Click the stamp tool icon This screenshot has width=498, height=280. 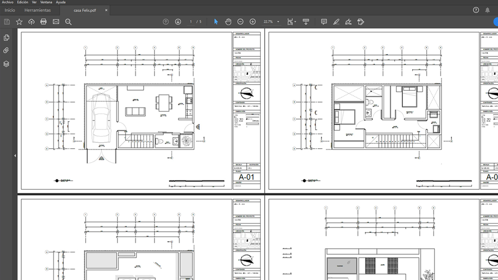(360, 22)
